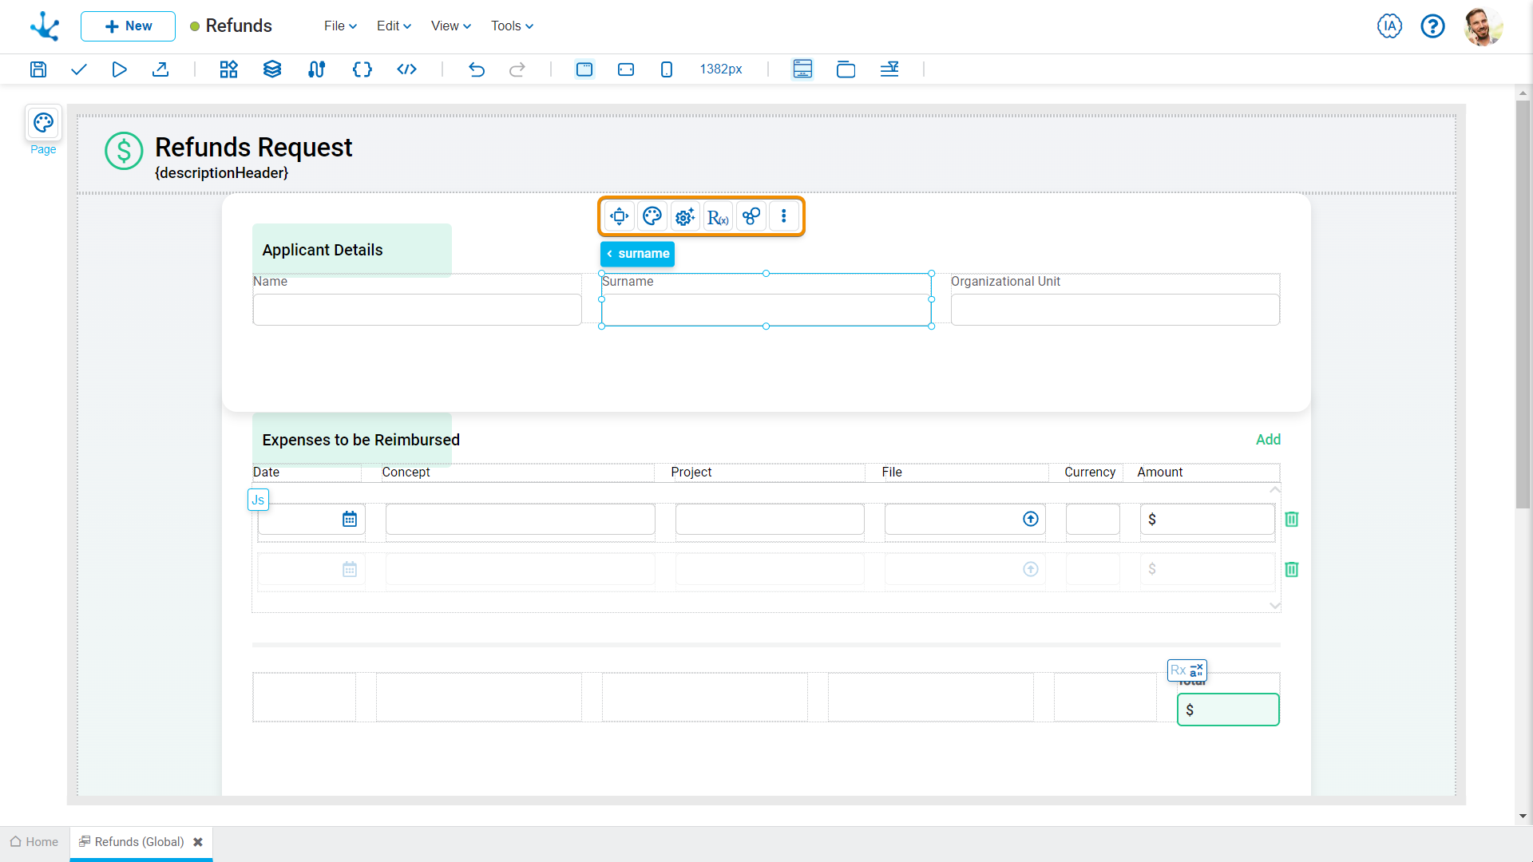Viewport: 1533px width, 862px height.
Task: Expand surname element more options
Action: (783, 216)
